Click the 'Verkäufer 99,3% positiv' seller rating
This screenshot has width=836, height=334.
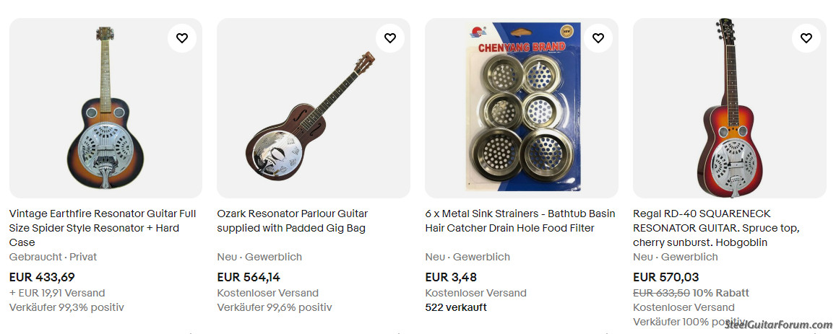click(x=66, y=307)
